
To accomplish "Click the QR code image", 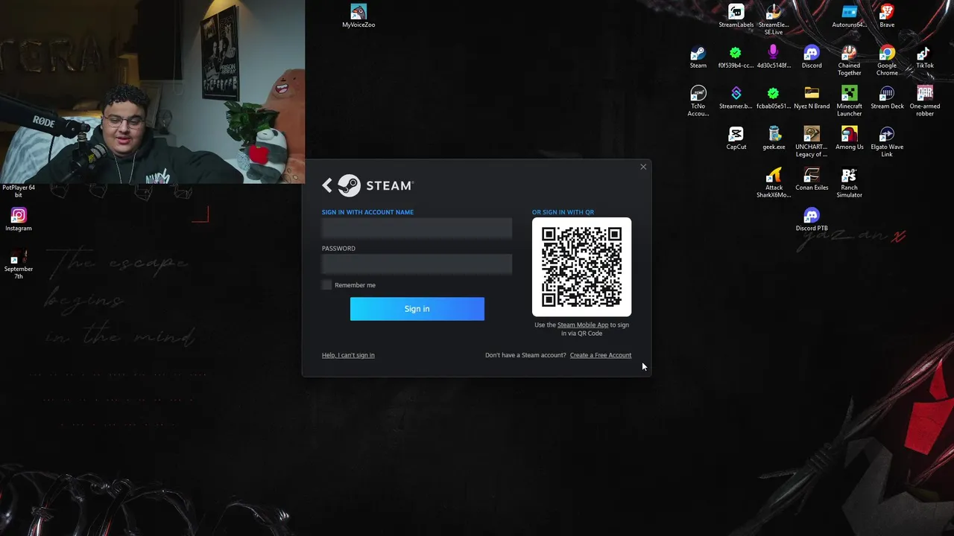I will click(581, 267).
